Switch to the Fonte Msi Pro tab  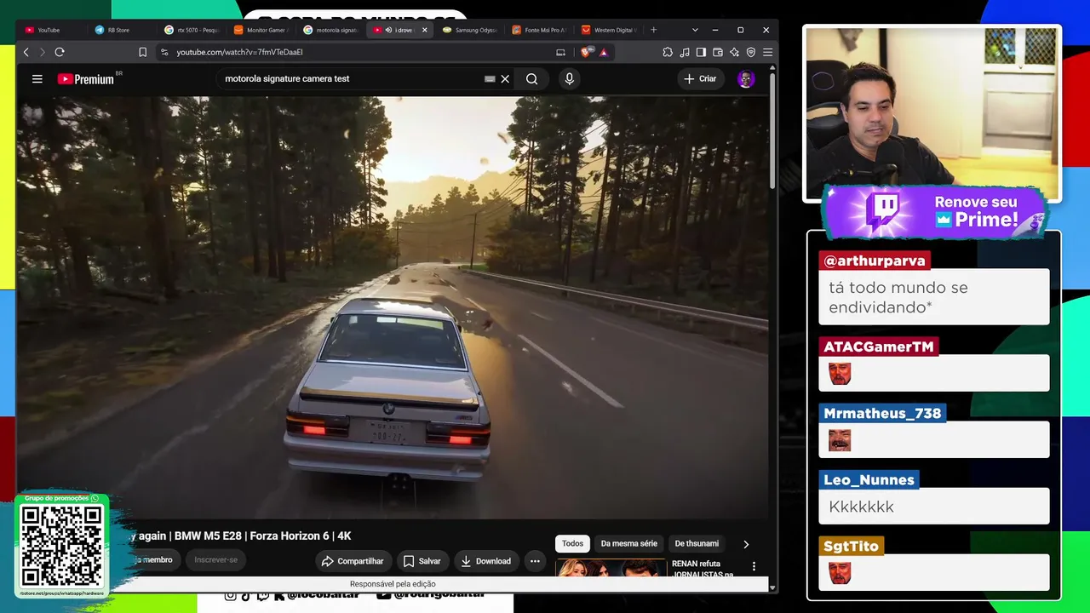click(537, 30)
